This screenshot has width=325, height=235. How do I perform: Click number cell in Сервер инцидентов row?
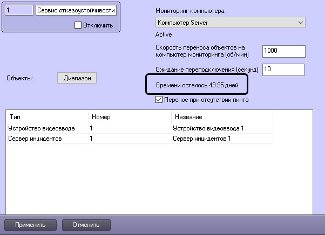[129, 139]
